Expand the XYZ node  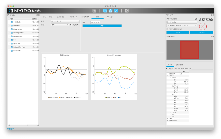click(170, 115)
